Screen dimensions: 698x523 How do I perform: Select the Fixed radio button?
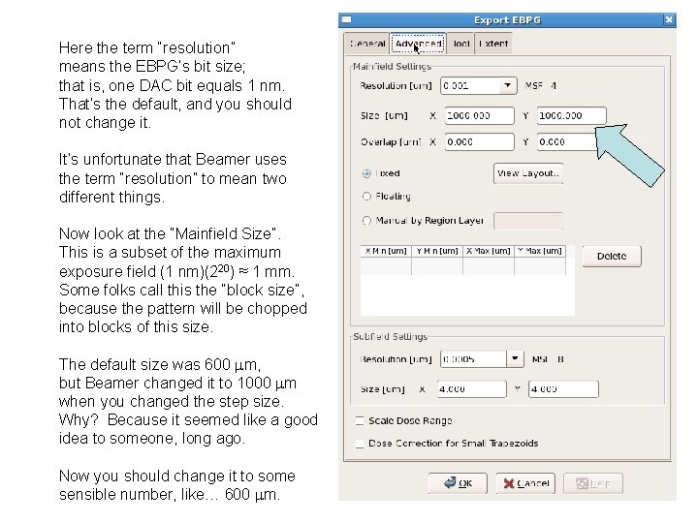365,173
